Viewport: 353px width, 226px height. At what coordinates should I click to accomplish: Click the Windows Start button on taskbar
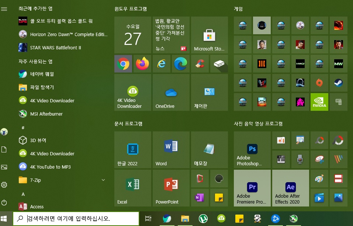pyautogui.click(x=4, y=219)
